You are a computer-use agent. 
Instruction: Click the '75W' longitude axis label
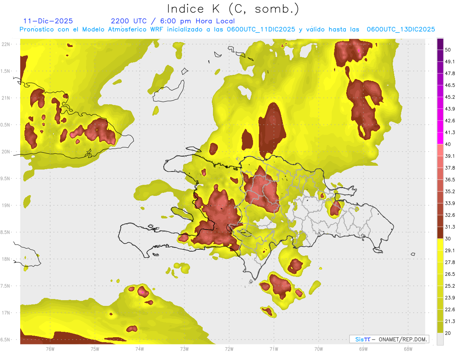(x=95, y=349)
